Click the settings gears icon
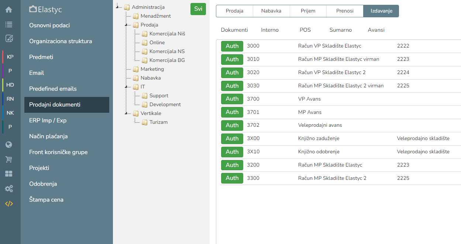Viewport: 461px width, 244px height. [x=9, y=189]
